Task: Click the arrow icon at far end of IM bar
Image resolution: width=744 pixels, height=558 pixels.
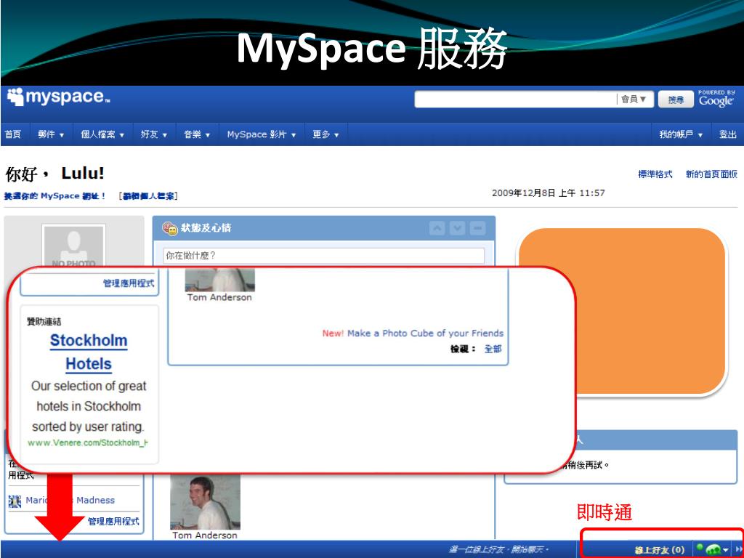Action: 738,549
